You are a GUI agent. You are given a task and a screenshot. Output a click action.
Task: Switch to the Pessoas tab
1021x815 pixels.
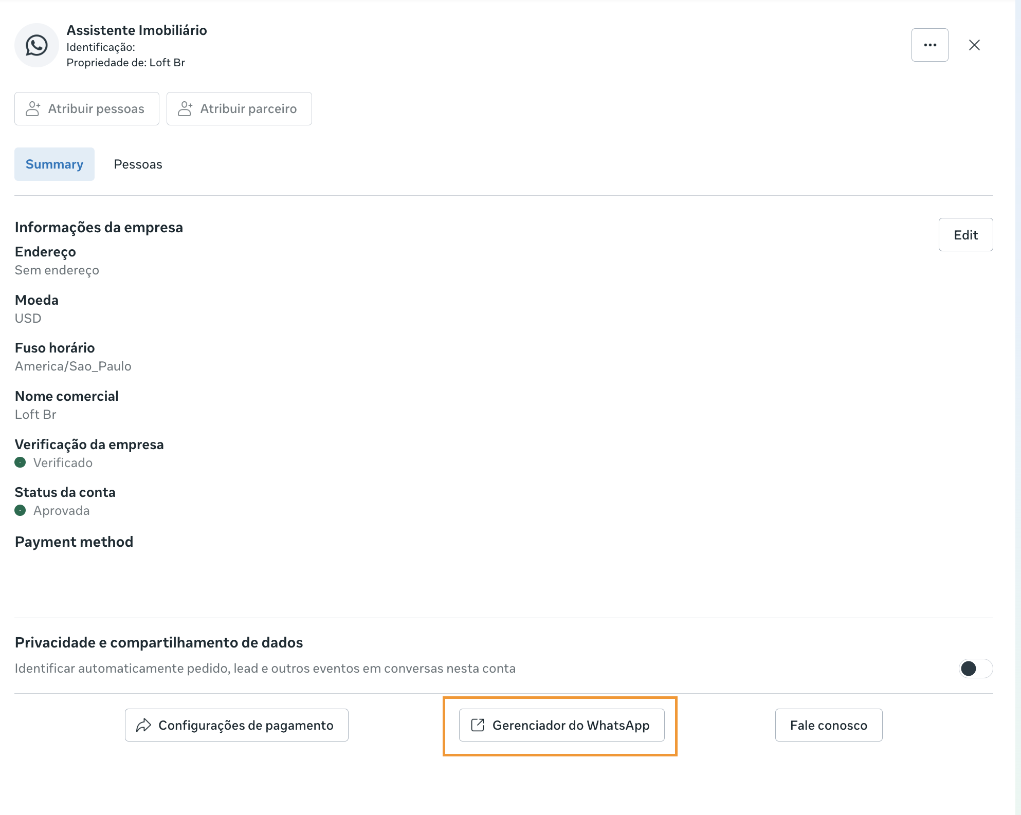(x=138, y=164)
